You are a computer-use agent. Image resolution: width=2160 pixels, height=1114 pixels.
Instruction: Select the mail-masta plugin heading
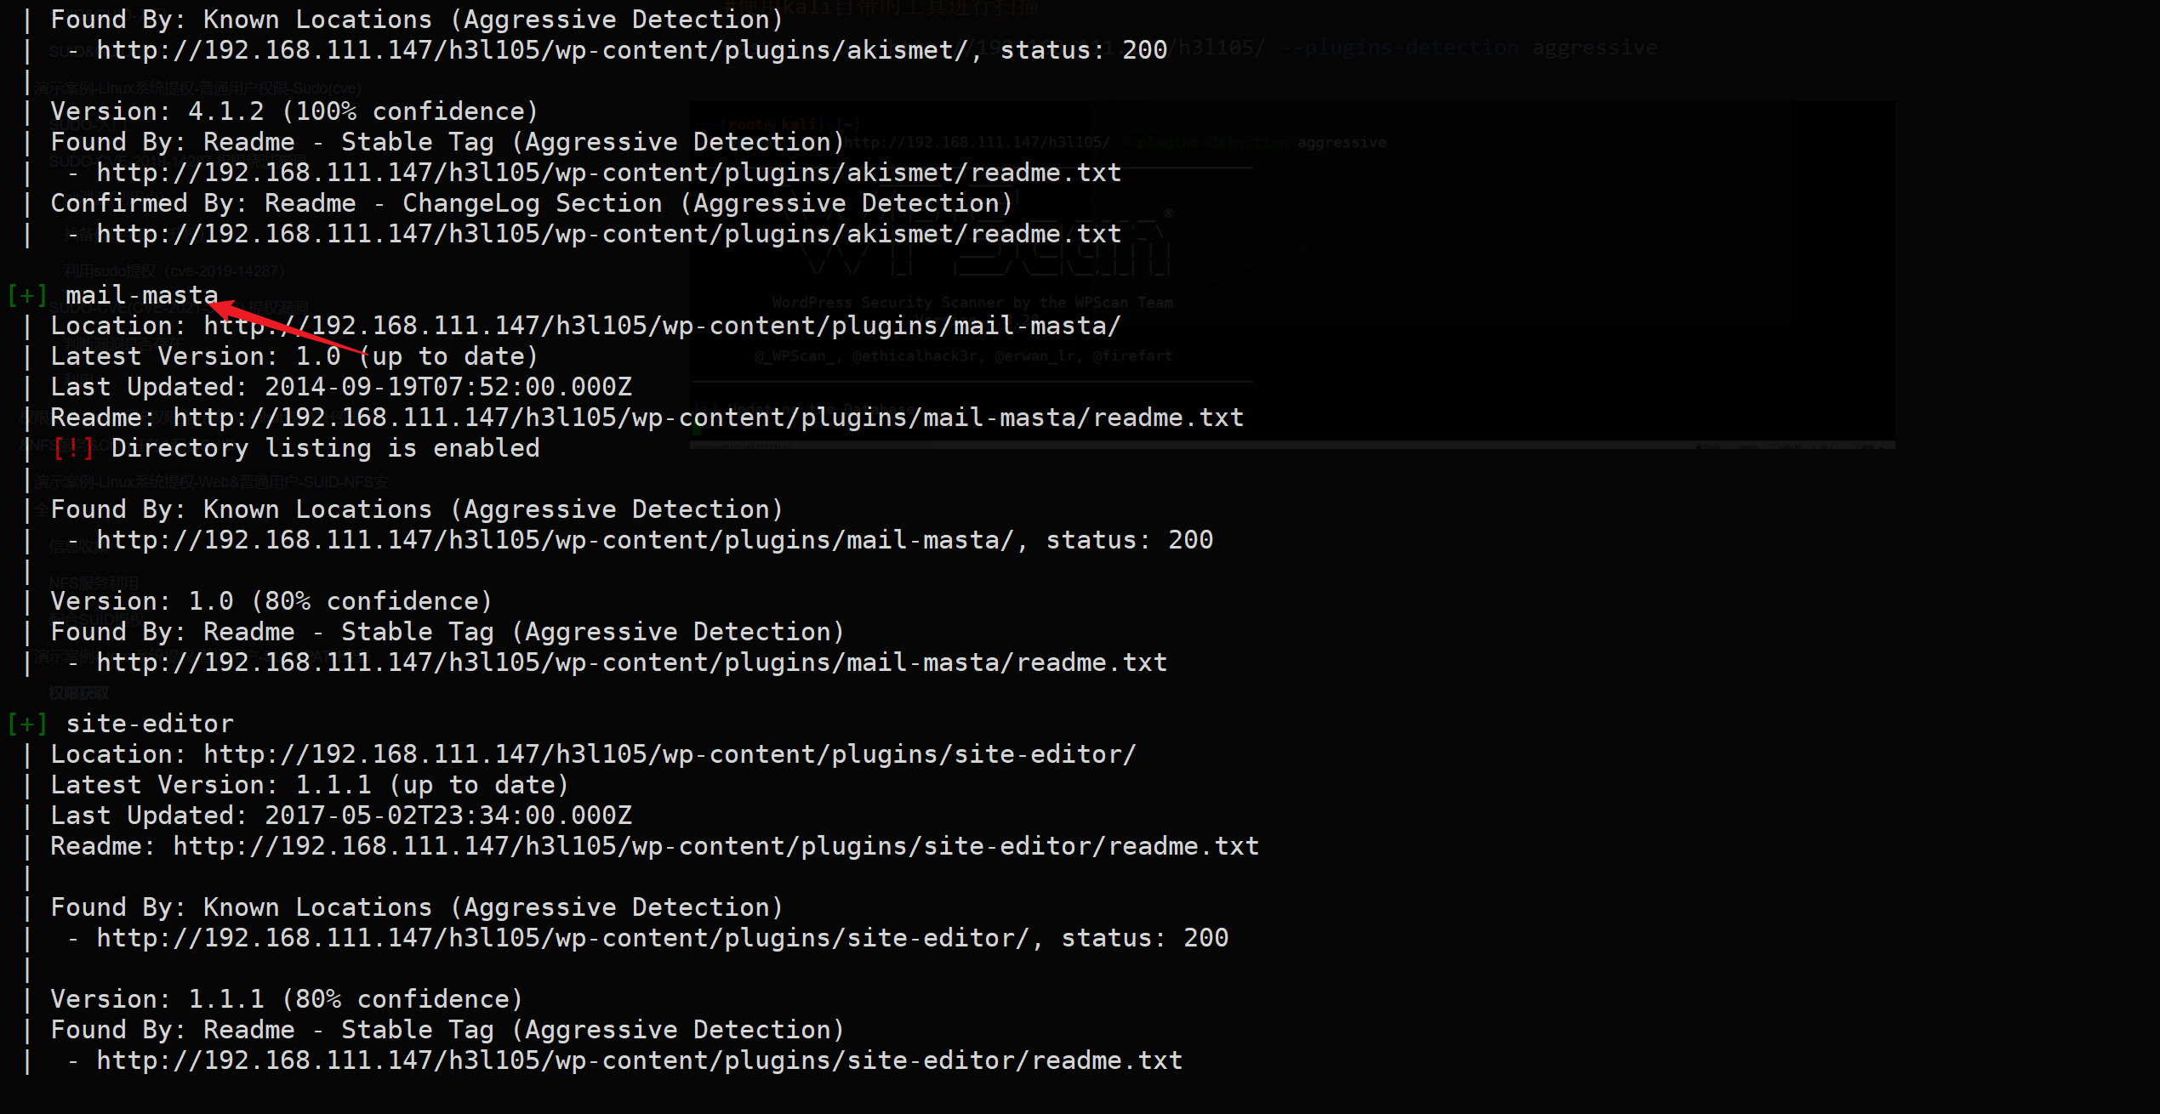[x=142, y=295]
